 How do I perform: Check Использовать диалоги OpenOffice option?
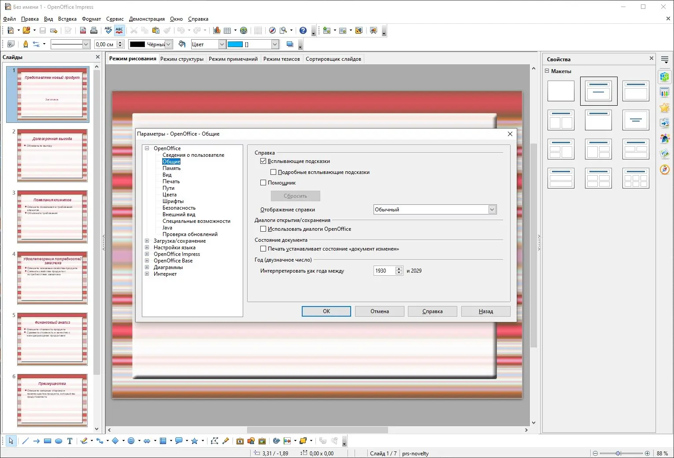(263, 229)
